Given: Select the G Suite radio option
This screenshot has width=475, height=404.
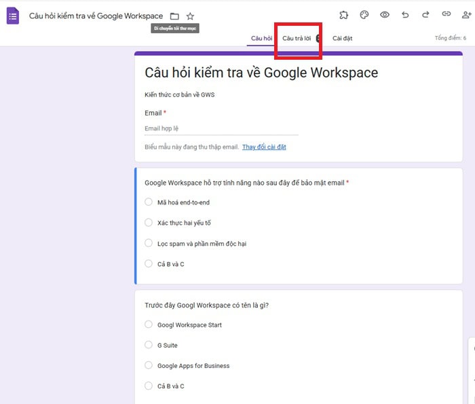Looking at the screenshot, I should tap(149, 346).
